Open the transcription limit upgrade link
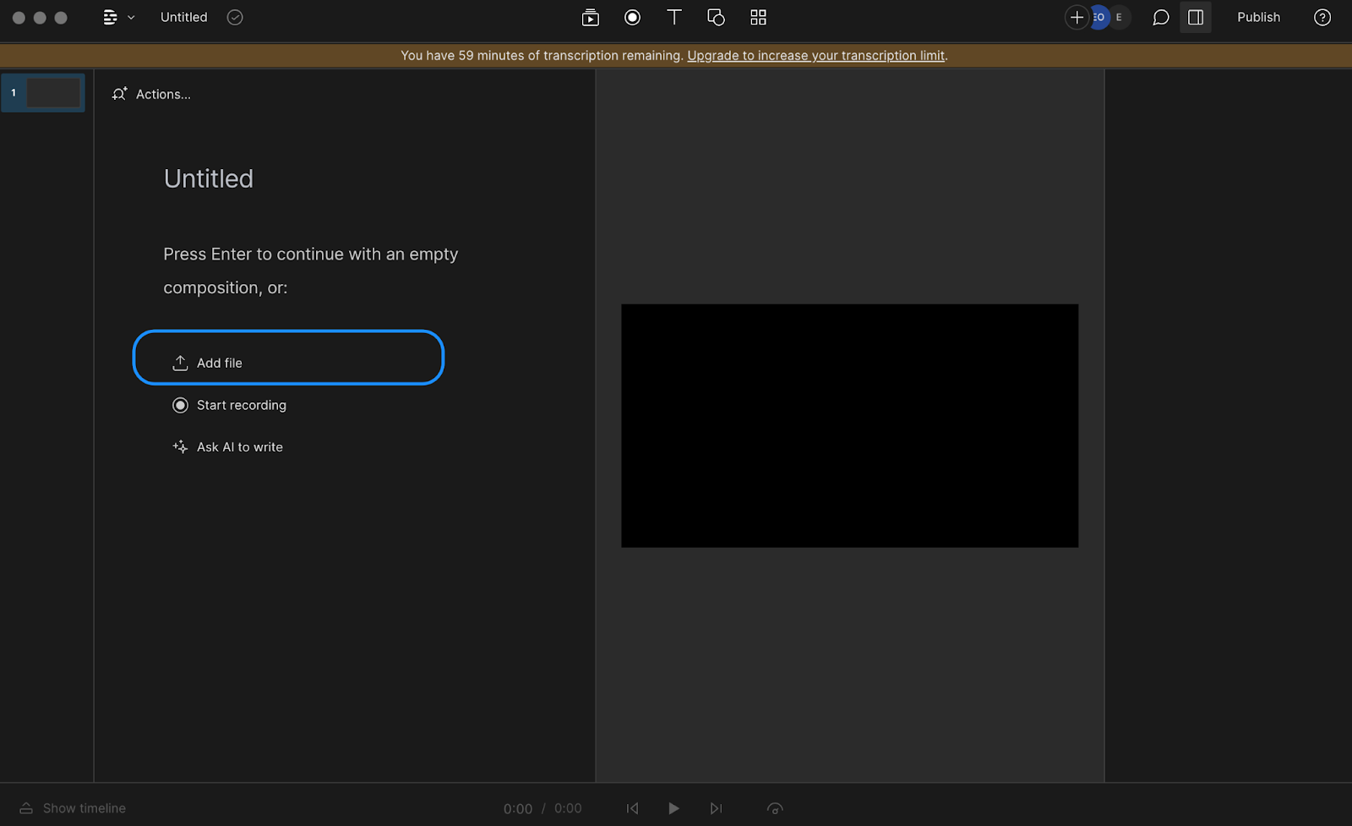Viewport: 1352px width, 826px height. (815, 55)
